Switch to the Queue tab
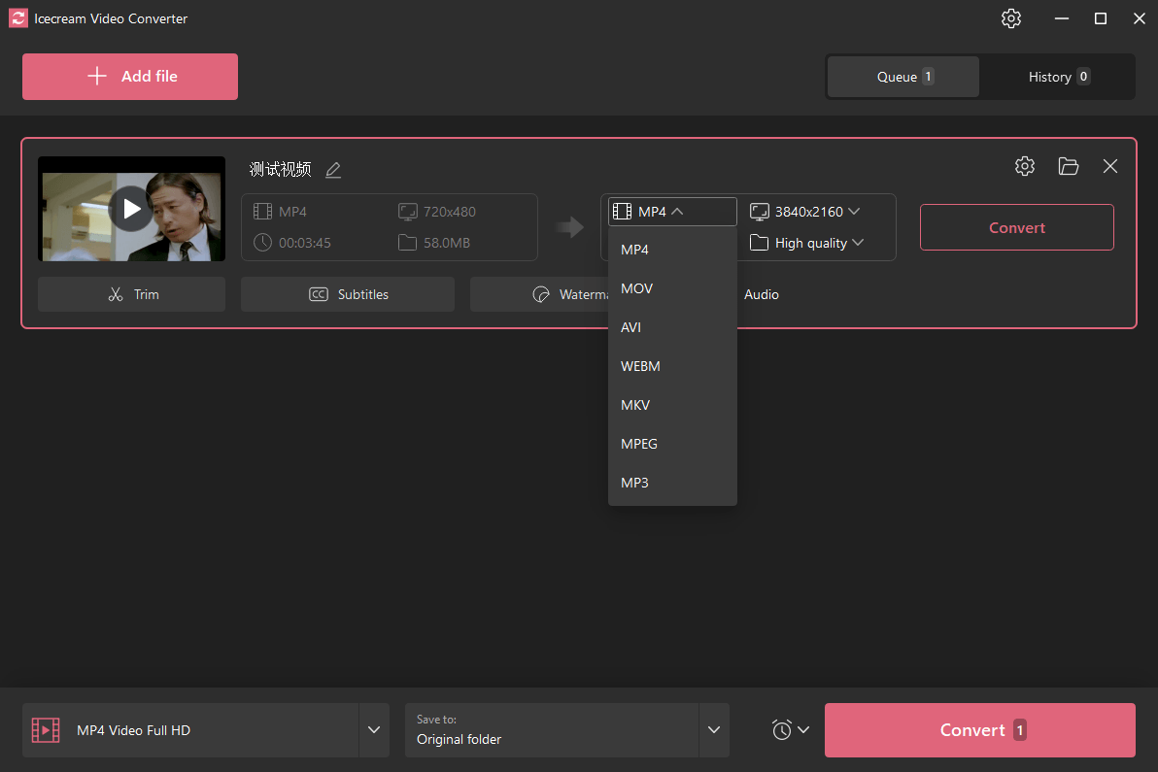The image size is (1158, 772). pos(902,76)
